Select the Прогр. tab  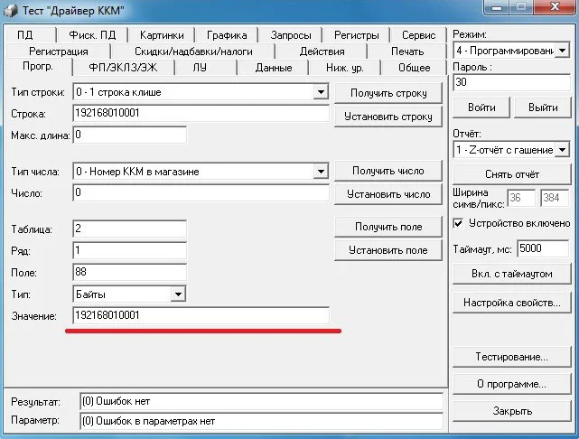pyautogui.click(x=38, y=67)
